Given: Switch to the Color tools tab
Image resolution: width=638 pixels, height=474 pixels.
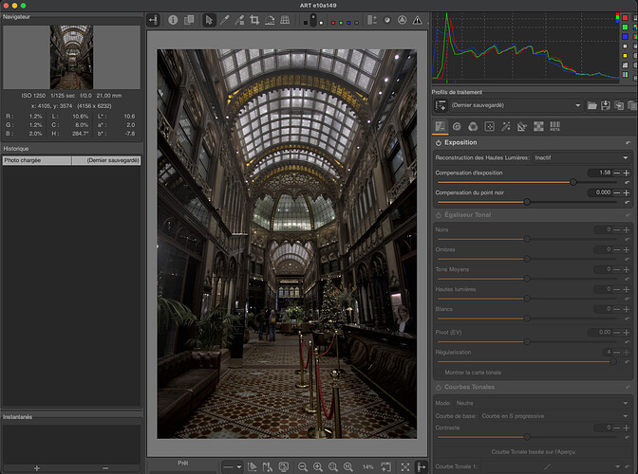Looking at the screenshot, I should (x=473, y=126).
